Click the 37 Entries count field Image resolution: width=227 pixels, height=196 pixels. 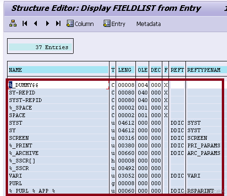click(40, 47)
